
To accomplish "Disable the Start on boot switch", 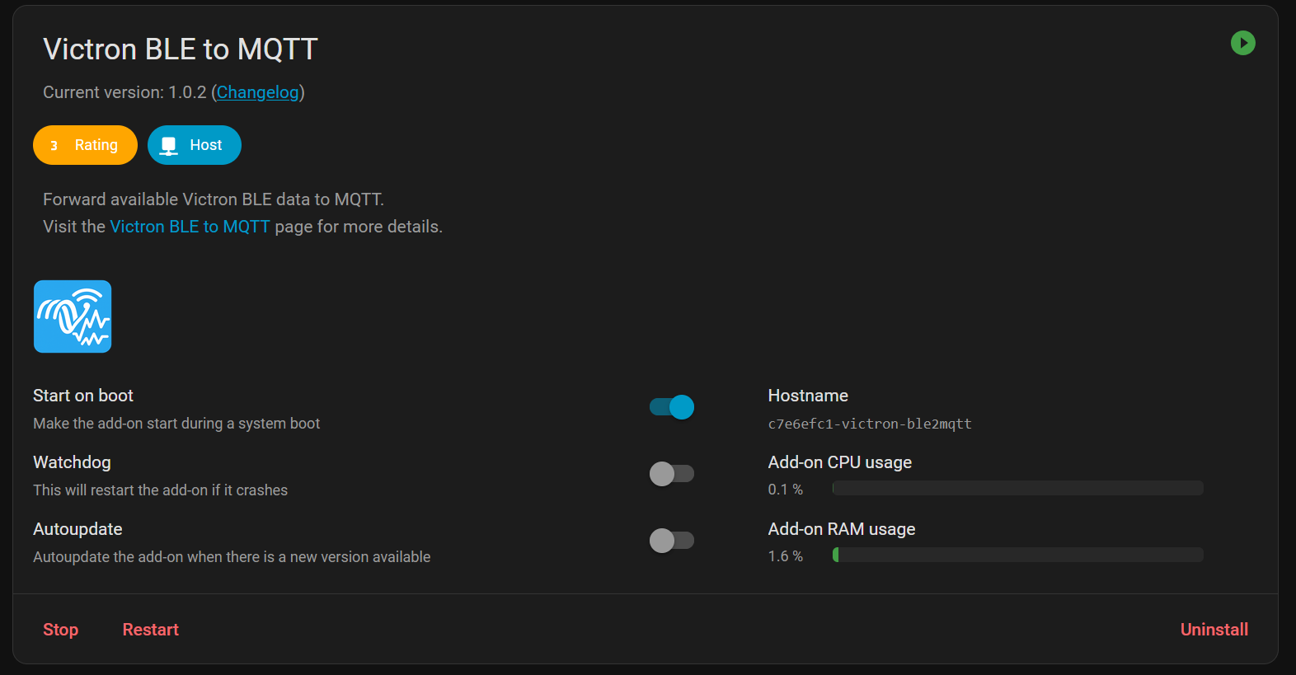I will 672,407.
